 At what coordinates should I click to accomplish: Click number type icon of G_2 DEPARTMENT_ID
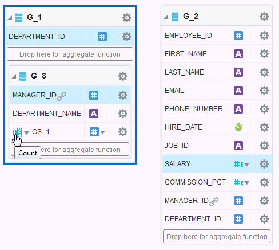point(238,219)
